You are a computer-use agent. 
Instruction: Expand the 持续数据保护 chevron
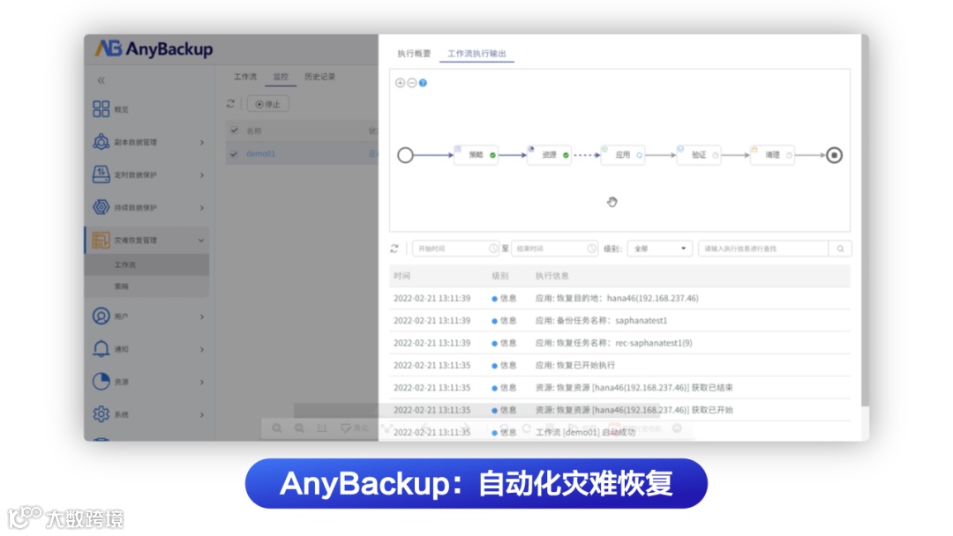coord(202,207)
